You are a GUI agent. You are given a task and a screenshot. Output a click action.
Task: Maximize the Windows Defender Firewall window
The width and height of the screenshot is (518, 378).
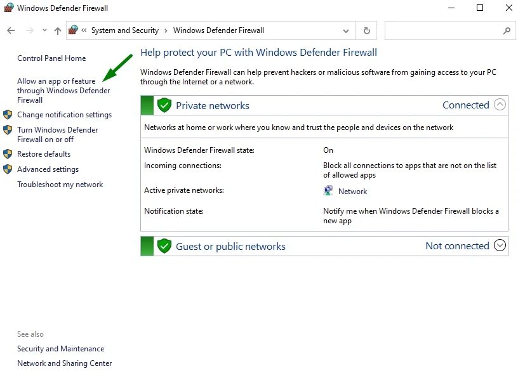pos(480,8)
